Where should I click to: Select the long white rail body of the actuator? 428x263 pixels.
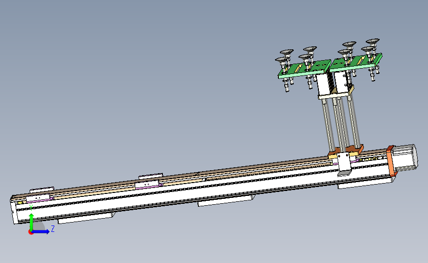pos(202,191)
